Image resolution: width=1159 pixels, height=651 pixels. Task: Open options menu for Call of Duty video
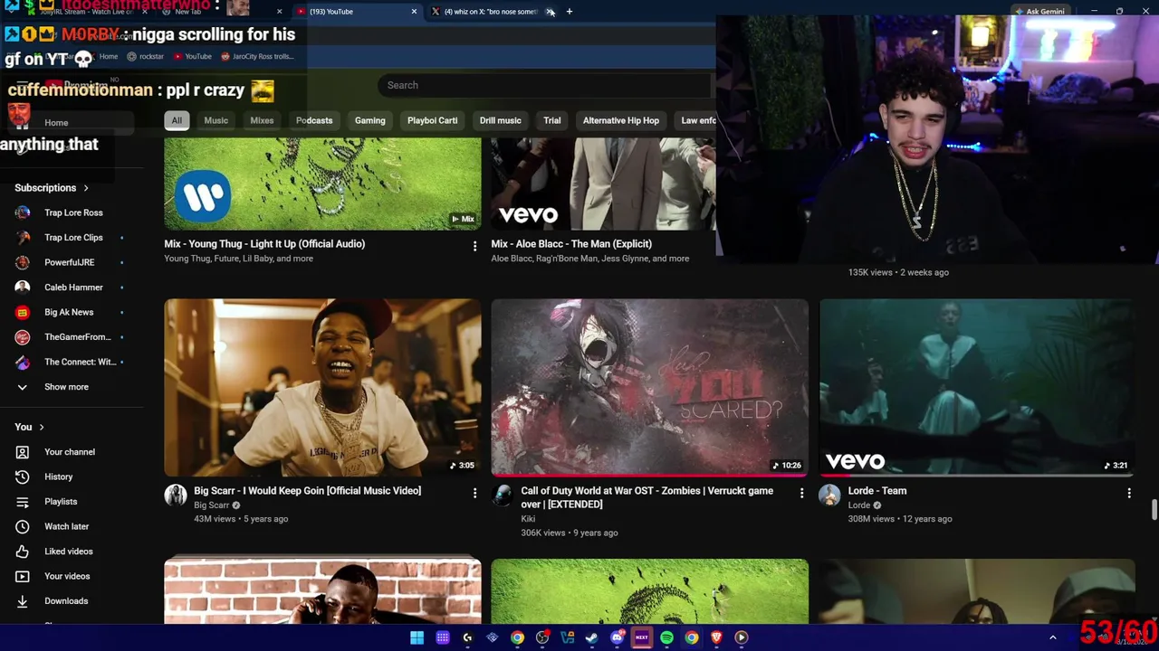pyautogui.click(x=801, y=493)
